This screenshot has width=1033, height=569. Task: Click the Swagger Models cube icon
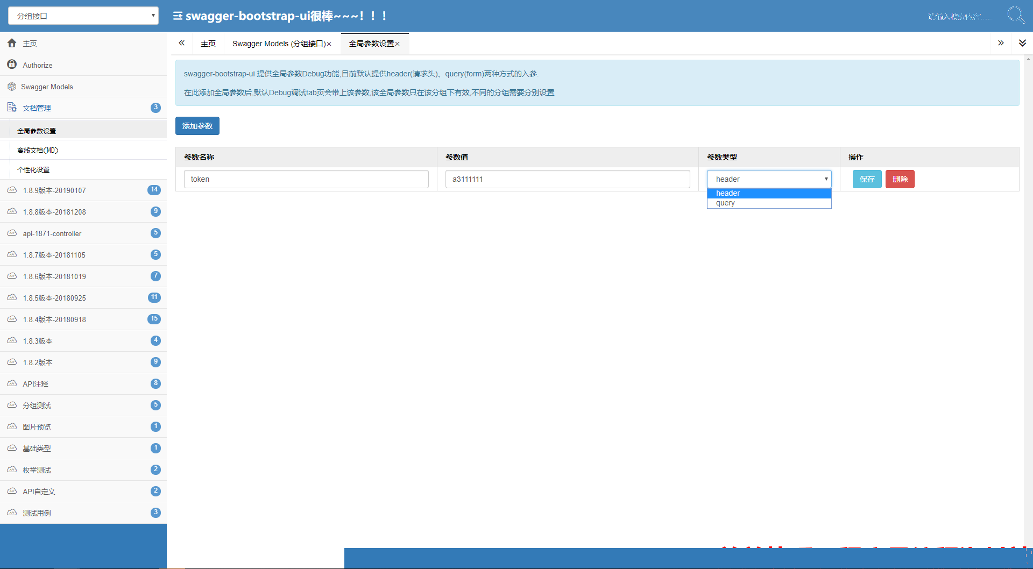click(12, 87)
